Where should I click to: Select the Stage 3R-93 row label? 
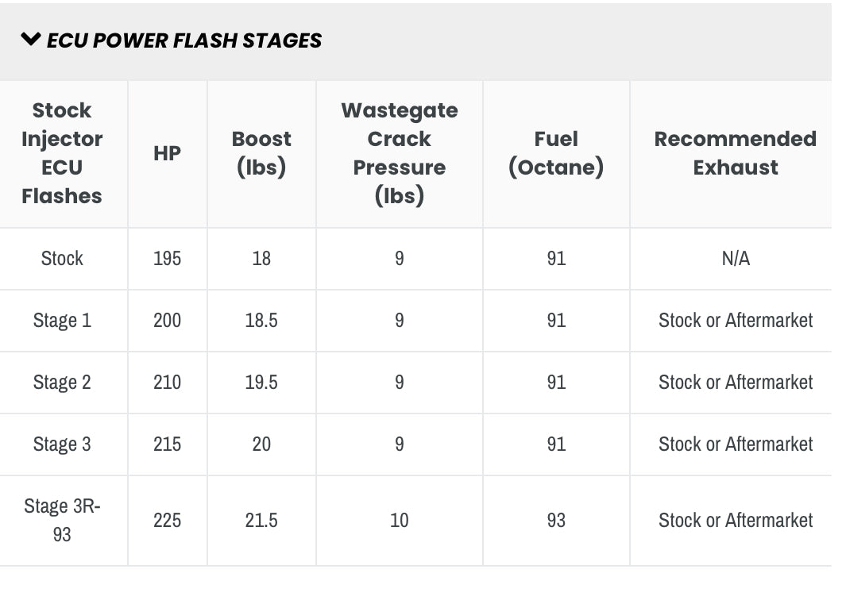62,520
